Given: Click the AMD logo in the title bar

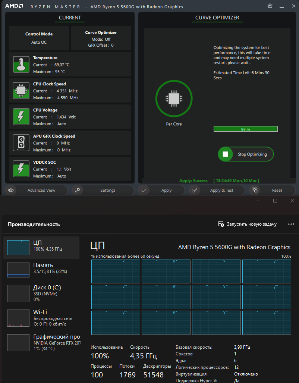Looking at the screenshot, I should click(x=15, y=6).
